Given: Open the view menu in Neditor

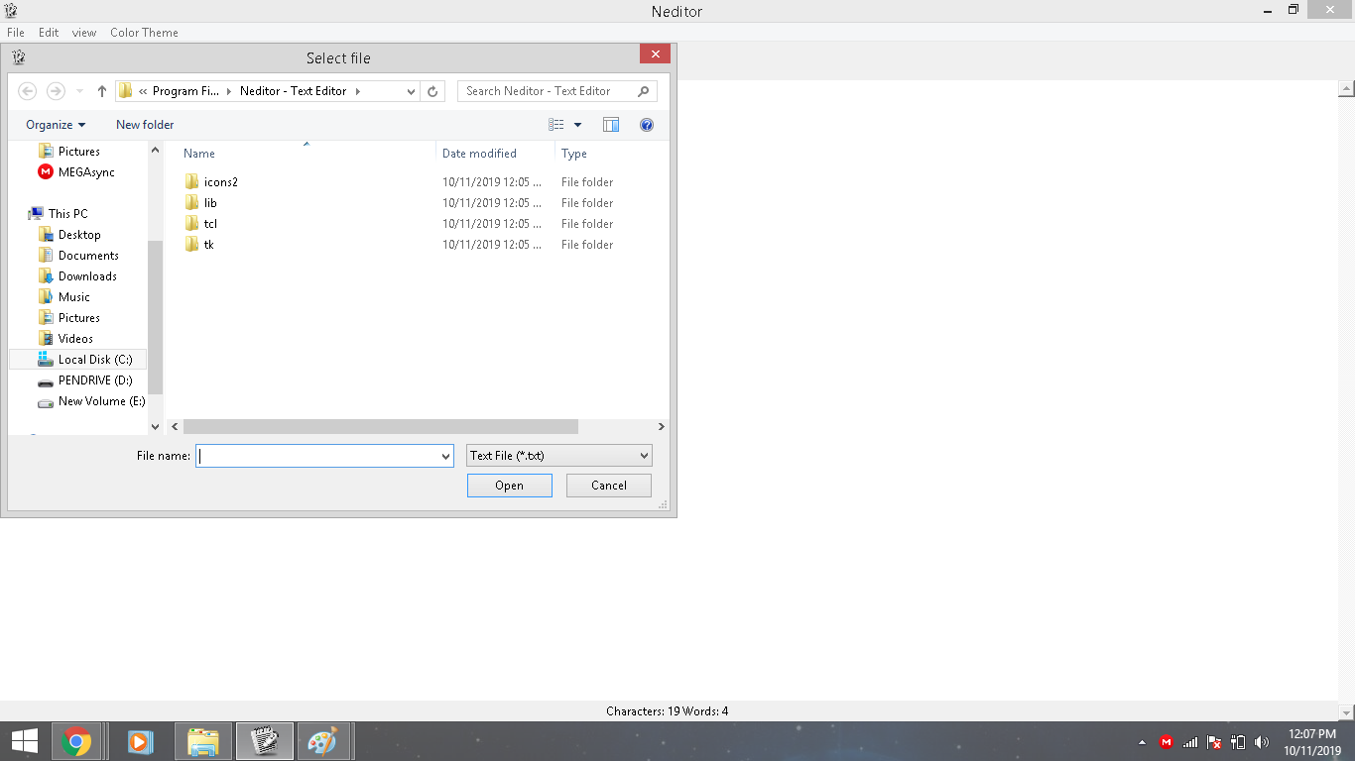Looking at the screenshot, I should tap(84, 33).
